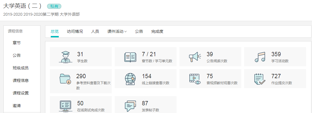The height and width of the screenshot is (113, 312).
Task: Open the 公告 tab in top navigation
Action: [139, 31]
